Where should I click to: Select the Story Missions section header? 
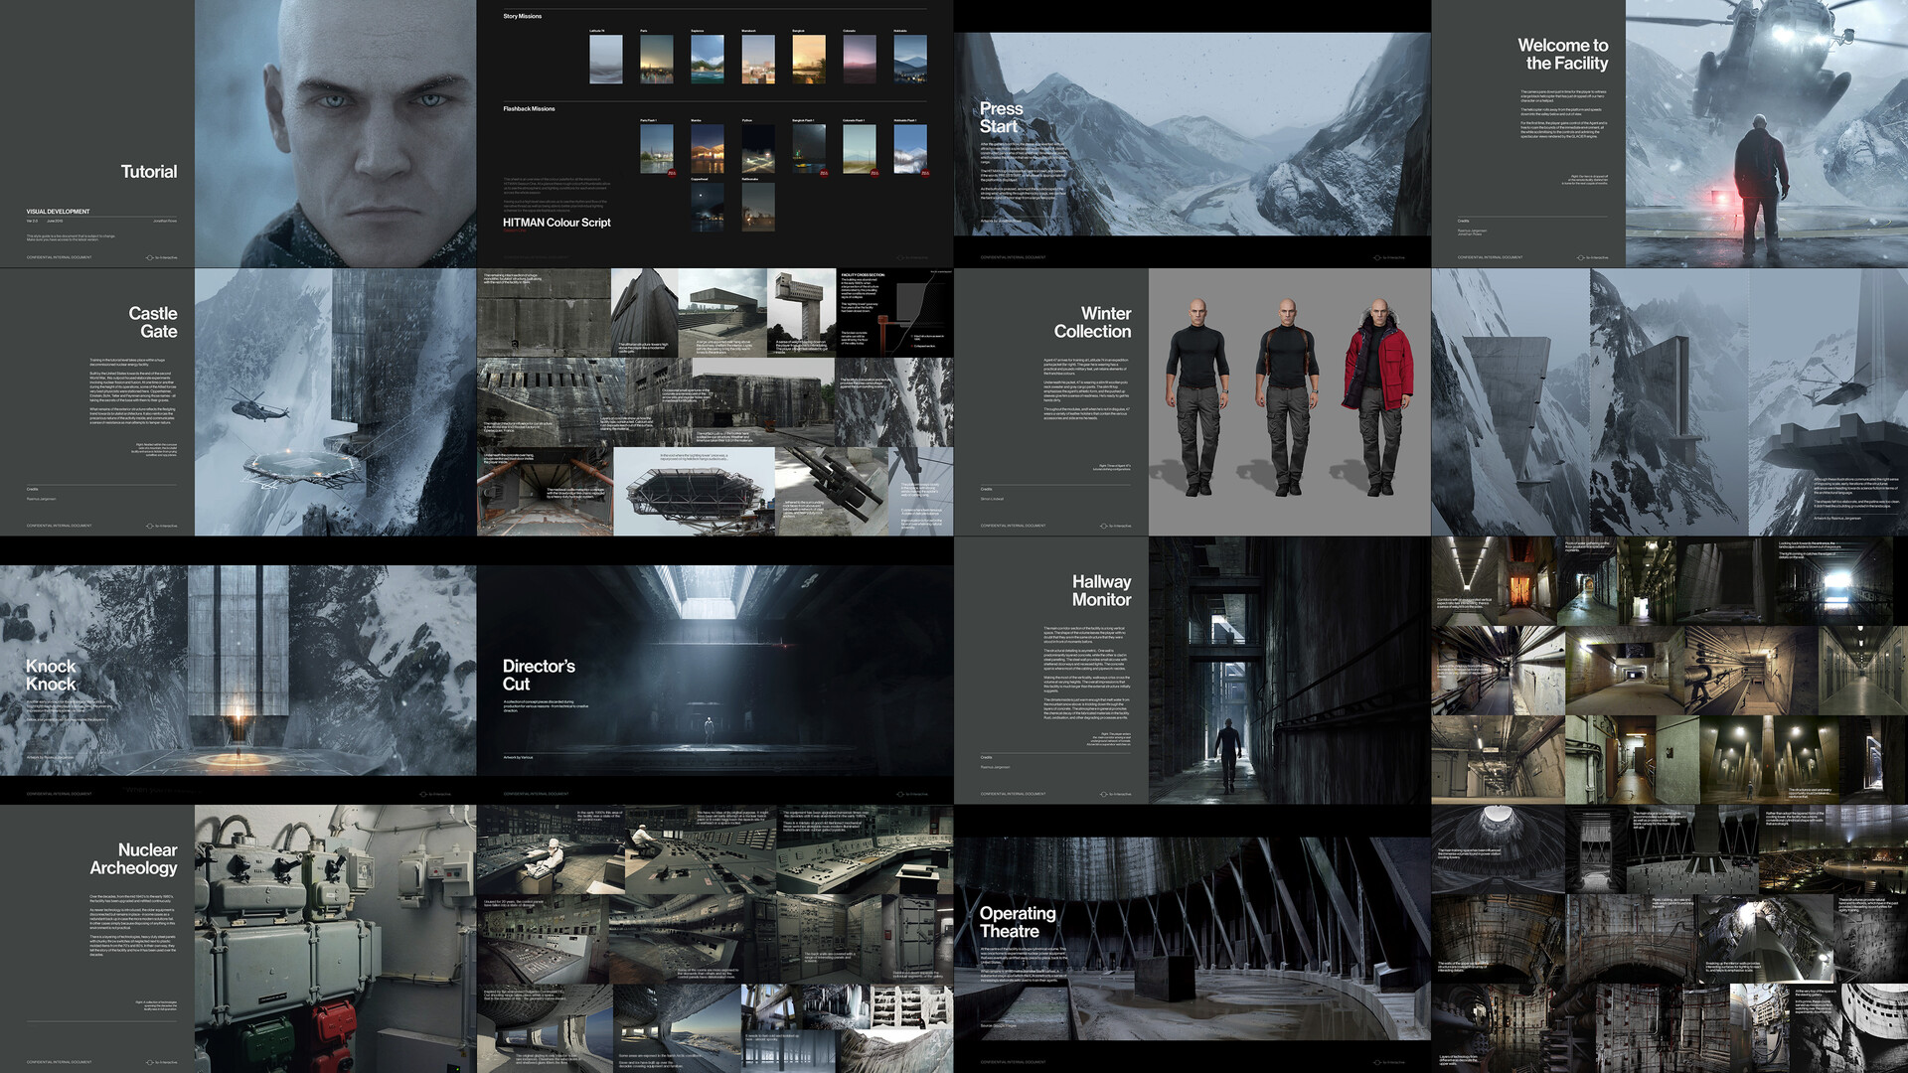pos(523,16)
